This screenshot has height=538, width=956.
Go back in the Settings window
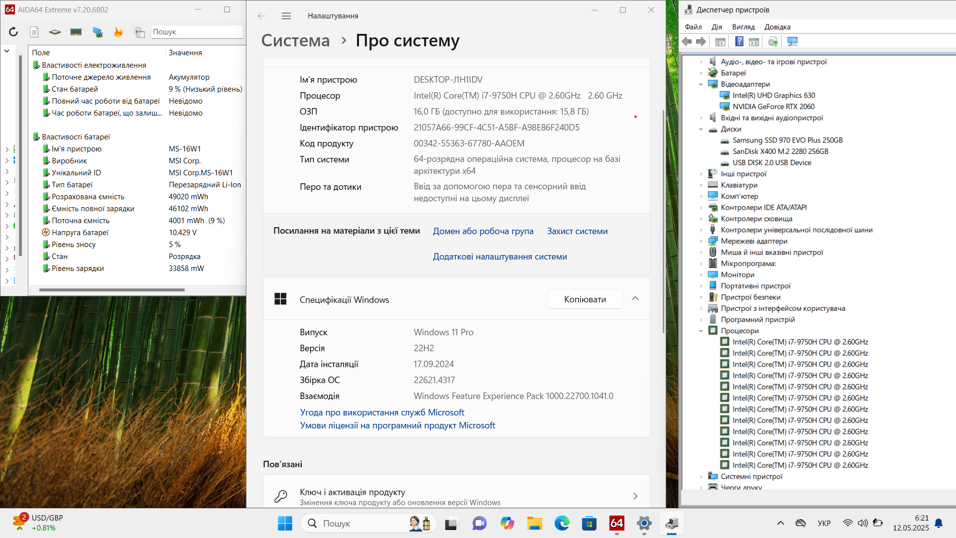261,16
